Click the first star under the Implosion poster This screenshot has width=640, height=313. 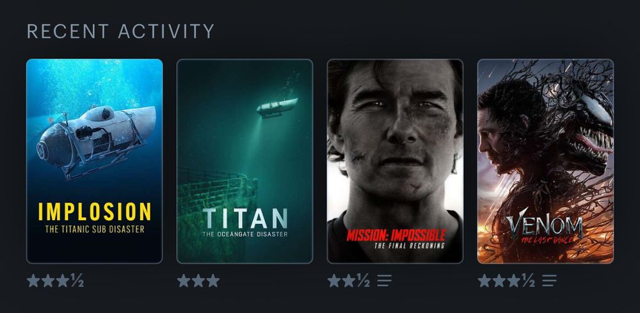[33, 280]
